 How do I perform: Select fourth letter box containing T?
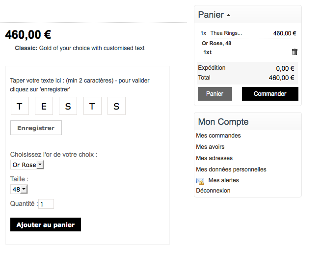coord(92,106)
